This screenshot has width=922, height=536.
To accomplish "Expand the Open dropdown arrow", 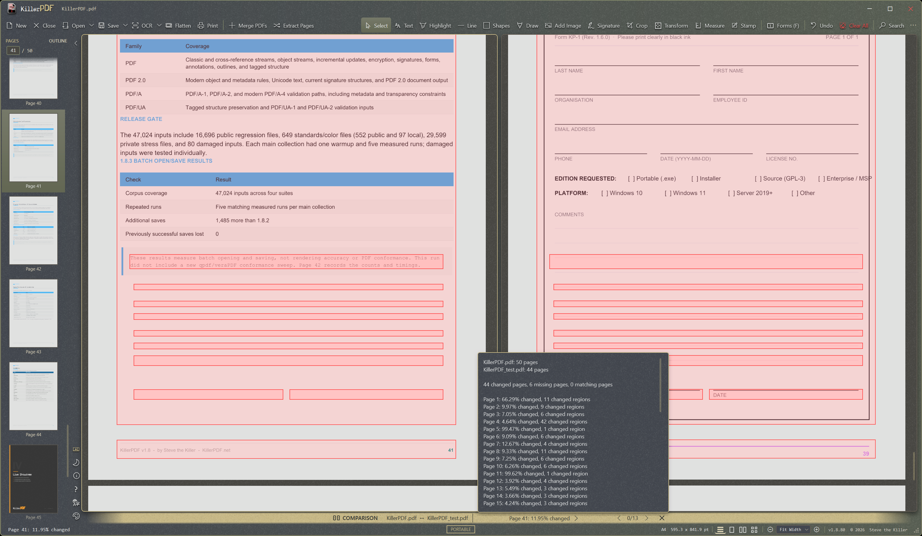I will coord(91,25).
